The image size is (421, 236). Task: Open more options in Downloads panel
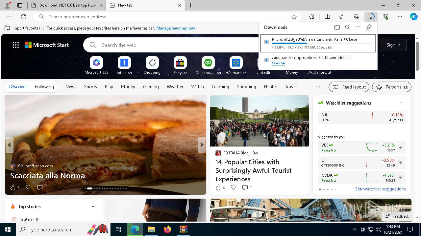[358, 27]
